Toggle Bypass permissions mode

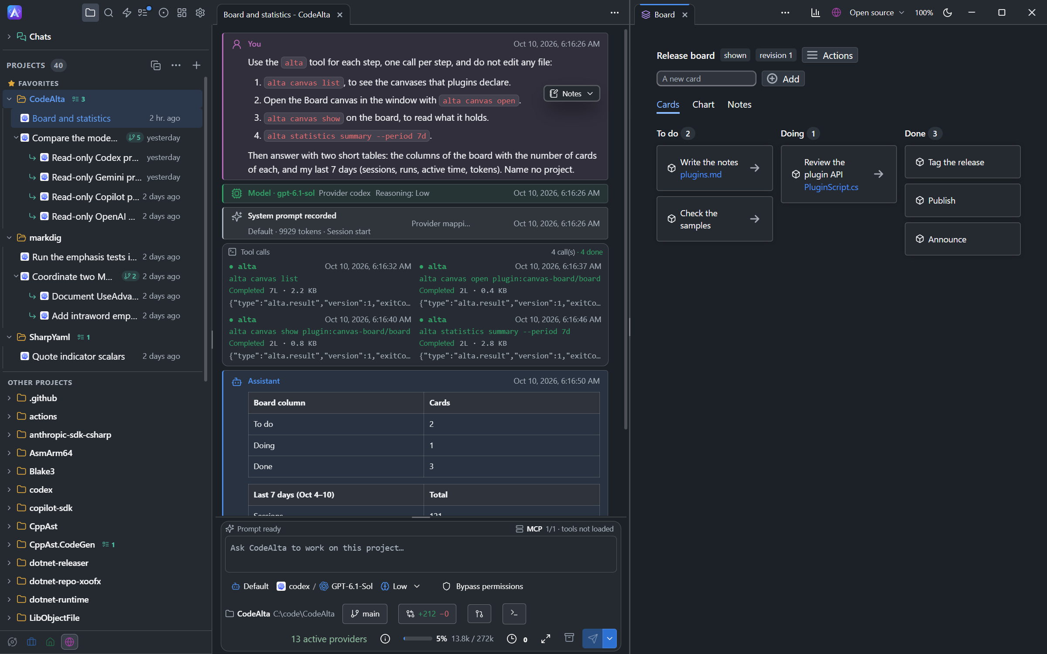pos(482,586)
